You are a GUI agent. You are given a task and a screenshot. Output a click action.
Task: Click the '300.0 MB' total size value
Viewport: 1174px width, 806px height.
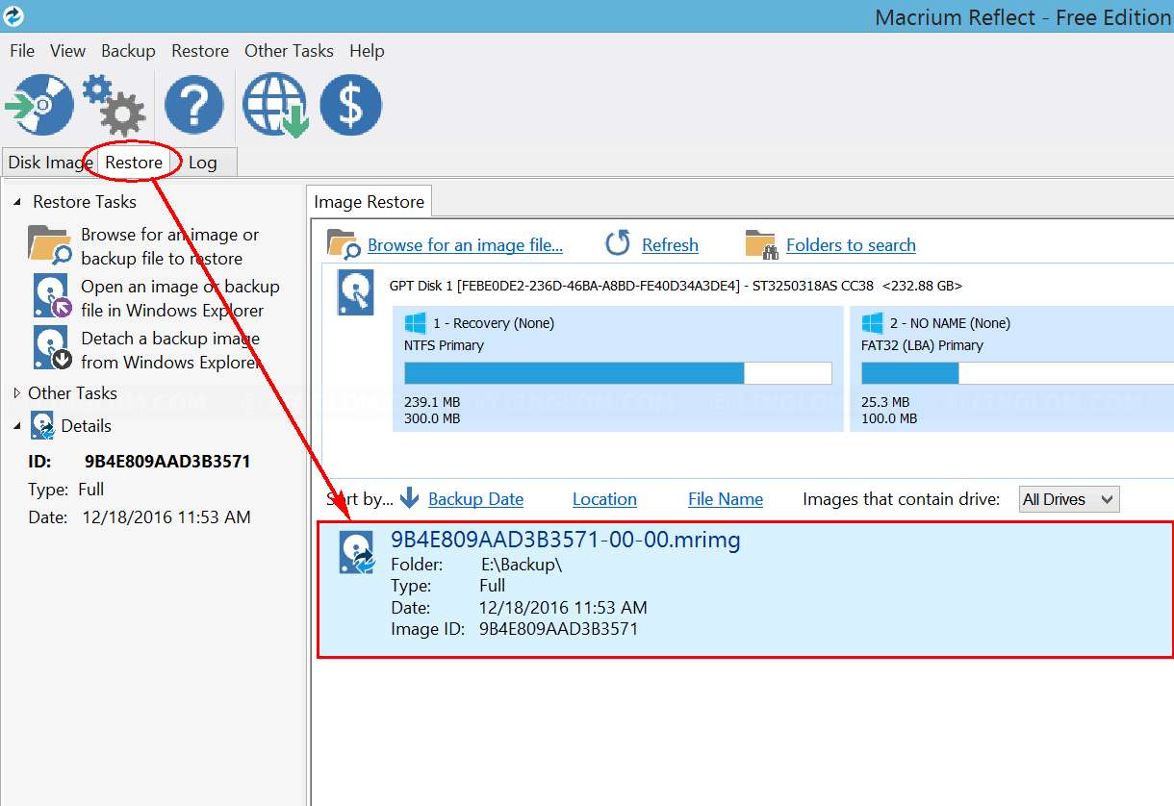click(432, 418)
